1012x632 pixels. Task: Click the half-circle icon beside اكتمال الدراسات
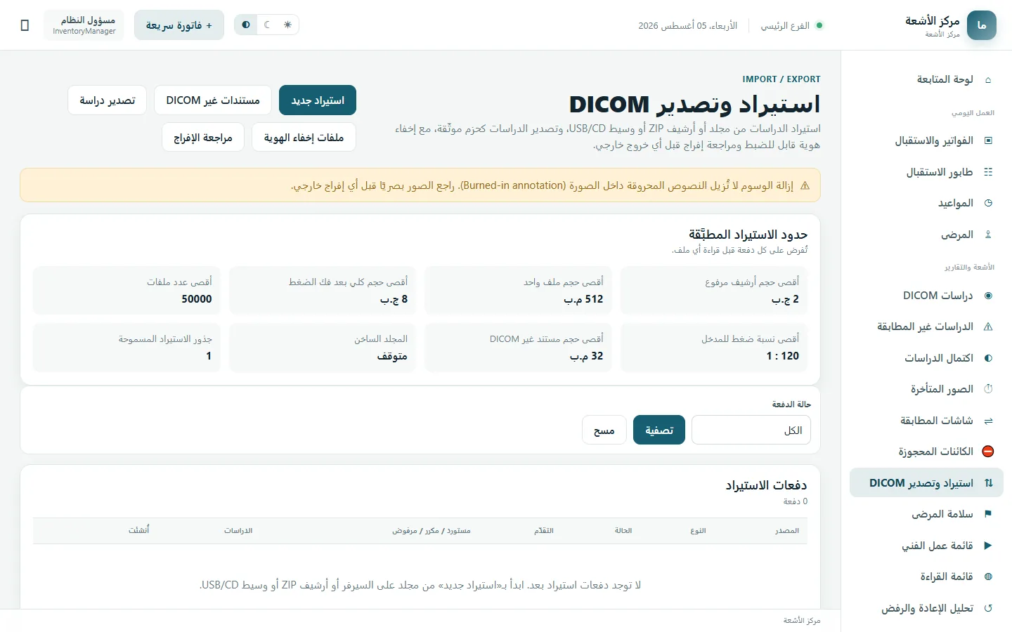(x=988, y=358)
